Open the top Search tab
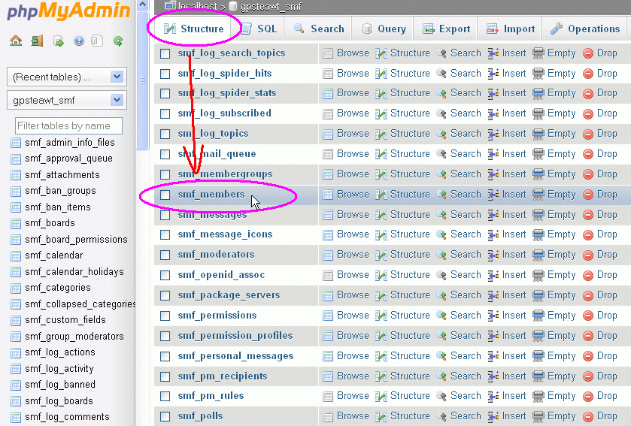The image size is (631, 426). pyautogui.click(x=319, y=29)
